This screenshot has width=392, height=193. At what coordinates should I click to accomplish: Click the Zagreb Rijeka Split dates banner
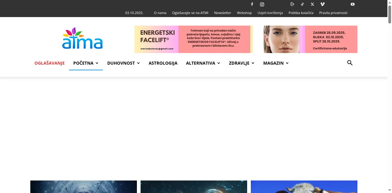click(311, 39)
